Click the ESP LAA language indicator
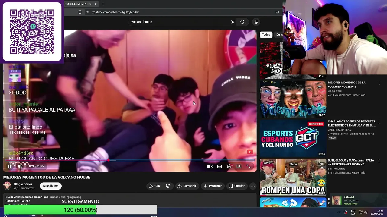Viewport: 387px width, 217px height. 353,212
